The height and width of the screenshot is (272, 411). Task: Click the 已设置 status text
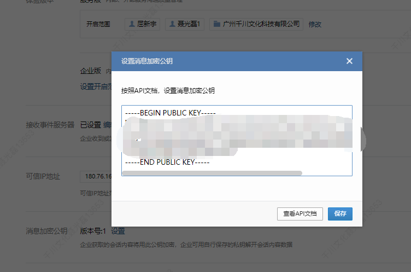(x=91, y=125)
